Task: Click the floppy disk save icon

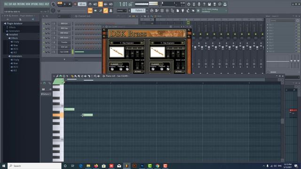Action: [x=209, y=4]
